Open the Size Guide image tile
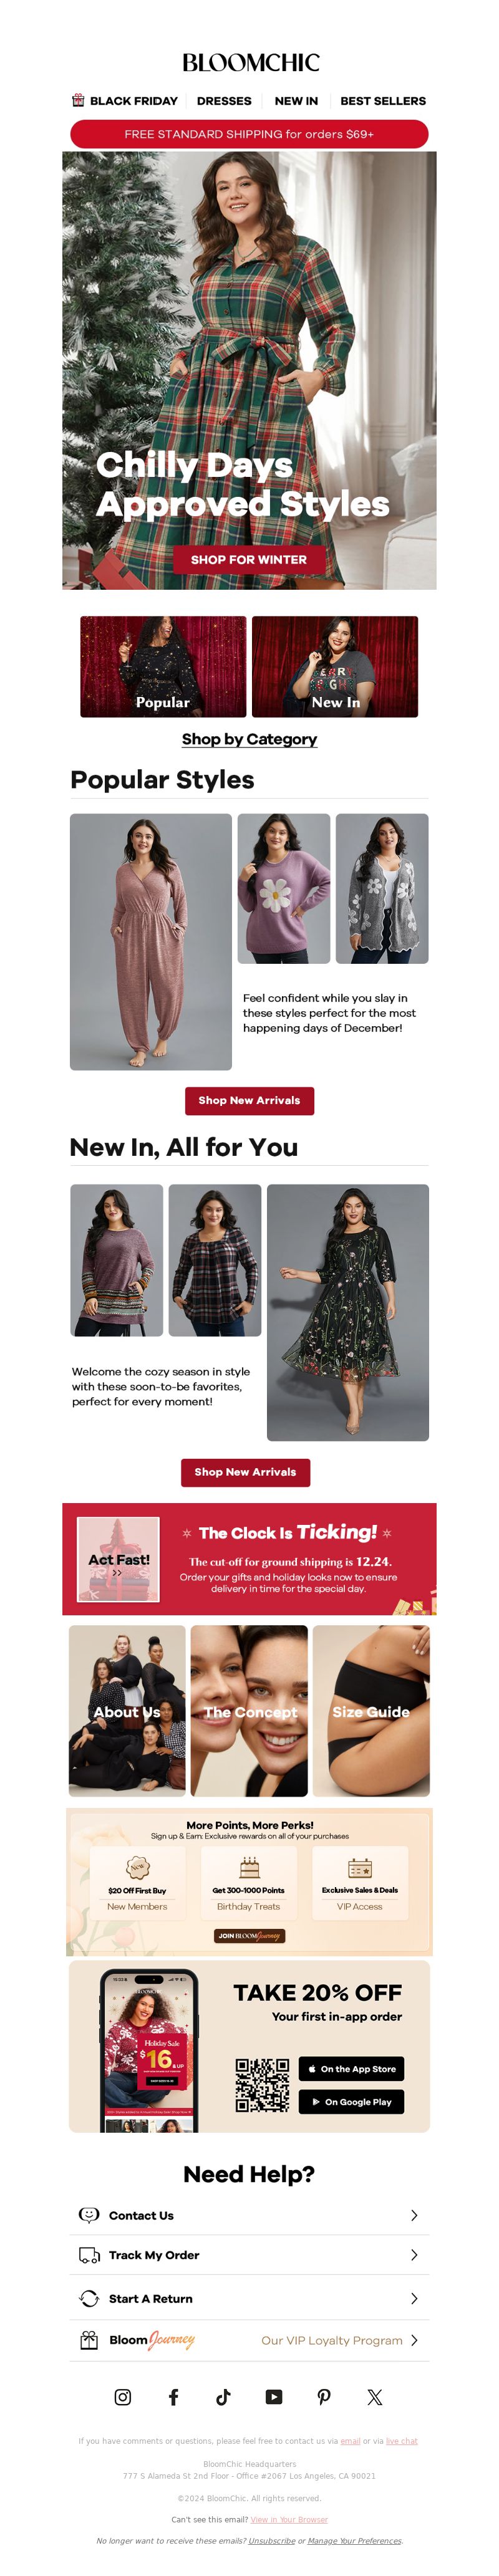 [371, 1711]
